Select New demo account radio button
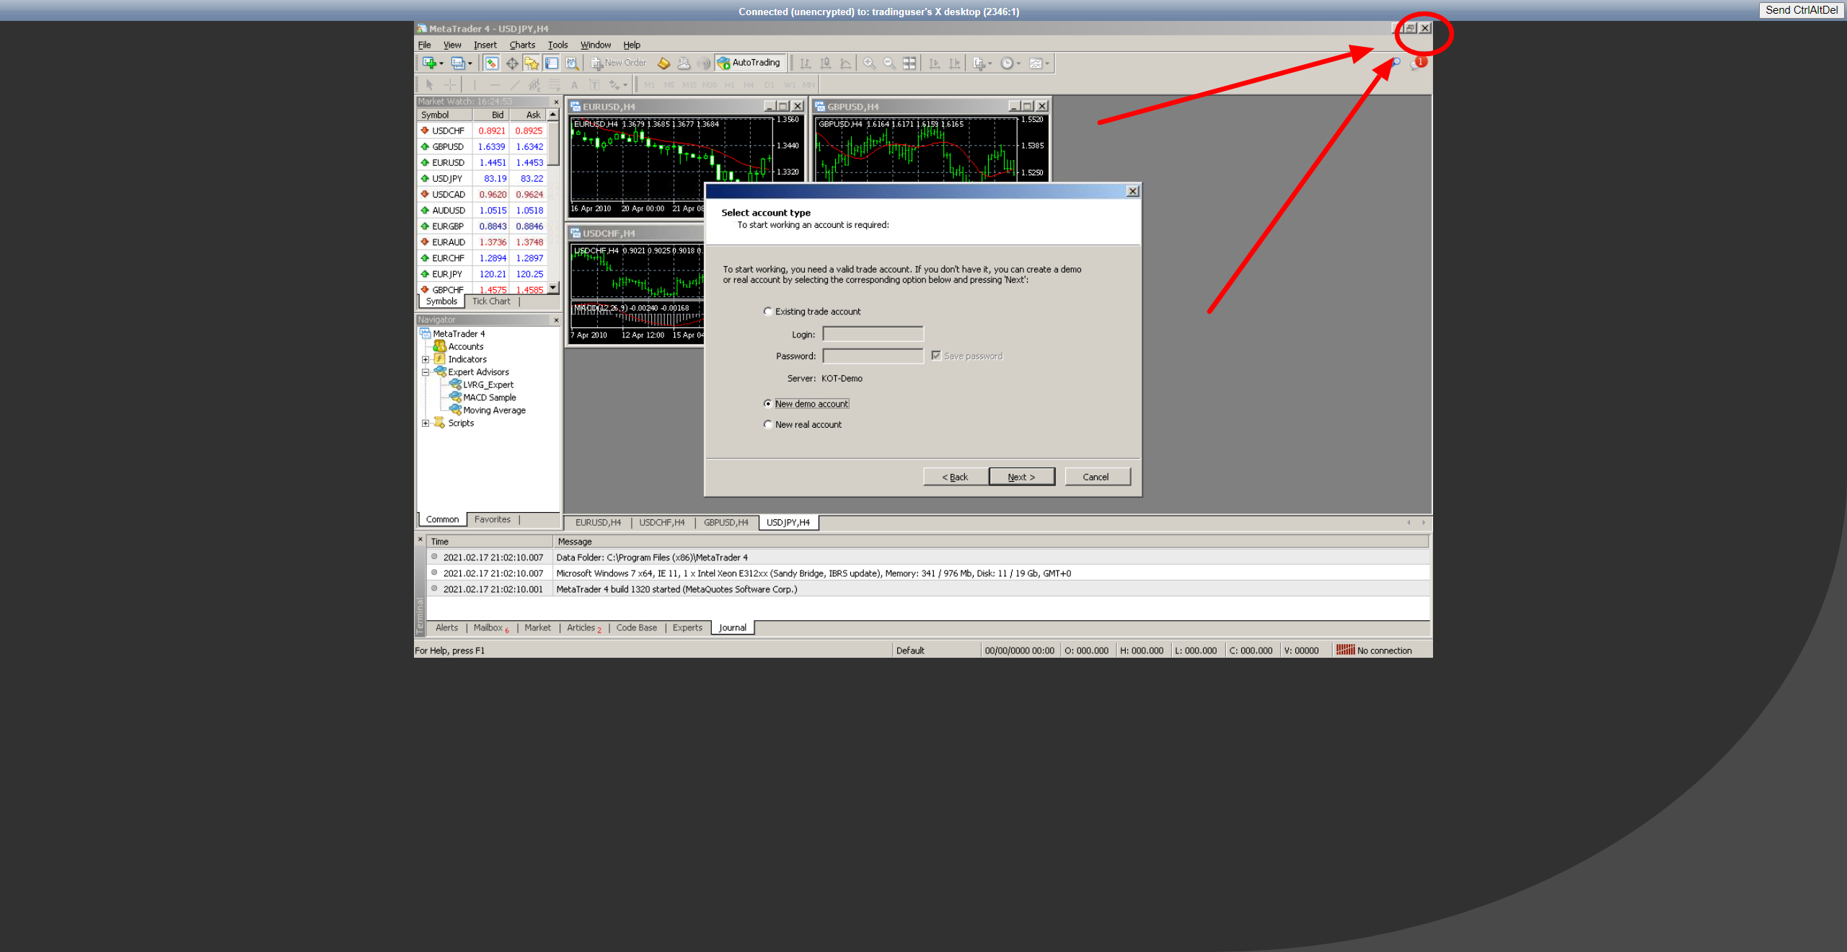 coord(768,404)
